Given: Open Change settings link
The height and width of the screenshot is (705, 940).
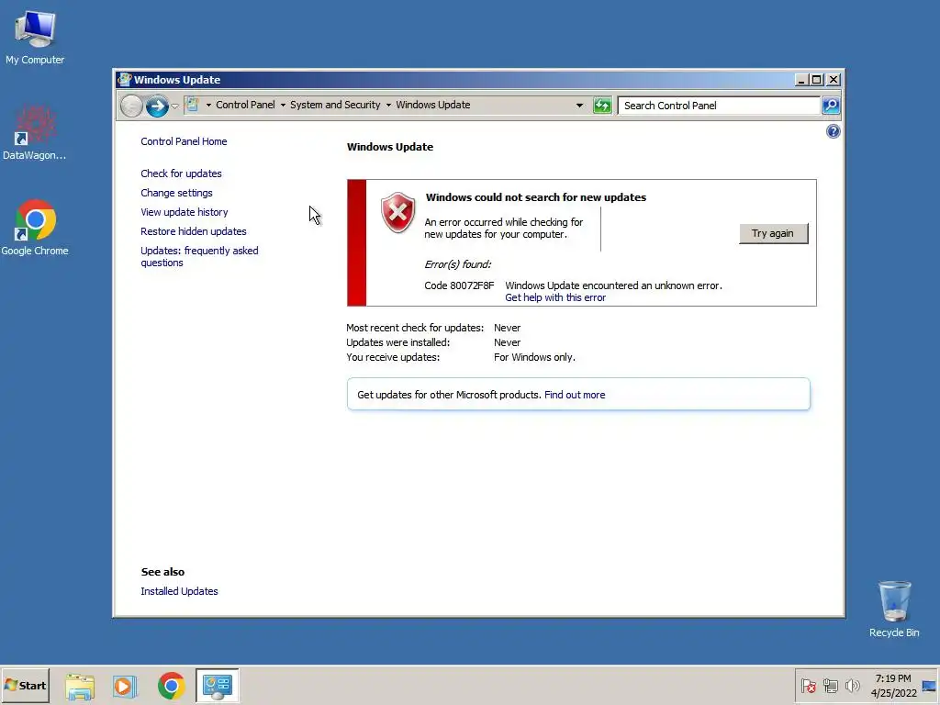Looking at the screenshot, I should [176, 193].
